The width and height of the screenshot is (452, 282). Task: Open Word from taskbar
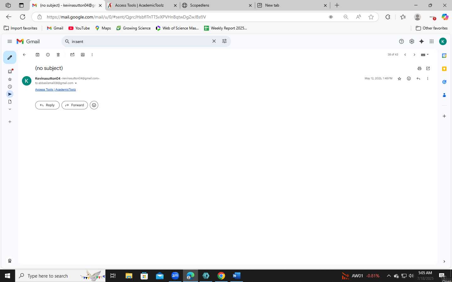(x=237, y=276)
